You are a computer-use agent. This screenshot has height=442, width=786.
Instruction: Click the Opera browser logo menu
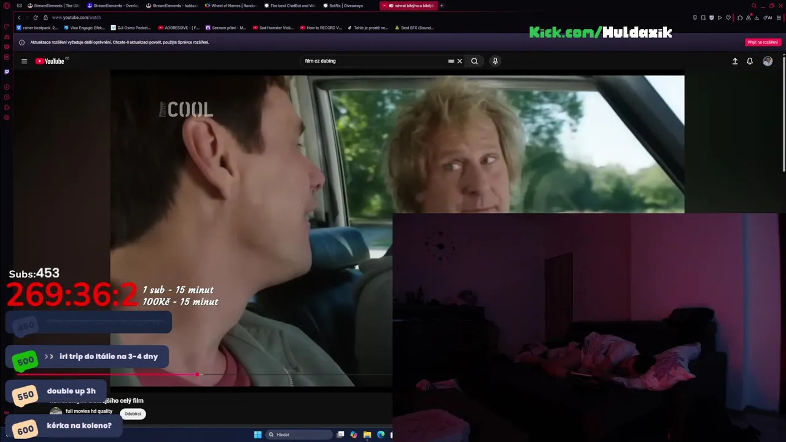[7, 6]
